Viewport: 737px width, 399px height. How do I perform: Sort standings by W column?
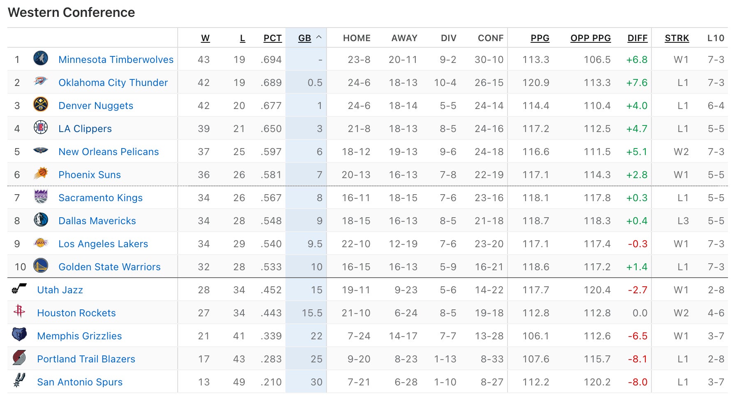click(205, 38)
